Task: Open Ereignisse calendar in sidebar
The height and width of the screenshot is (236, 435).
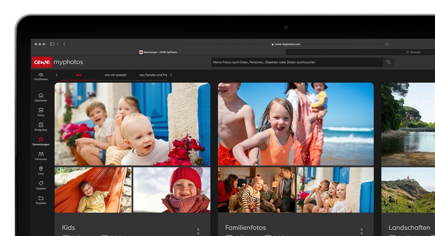Action: pyautogui.click(x=41, y=127)
